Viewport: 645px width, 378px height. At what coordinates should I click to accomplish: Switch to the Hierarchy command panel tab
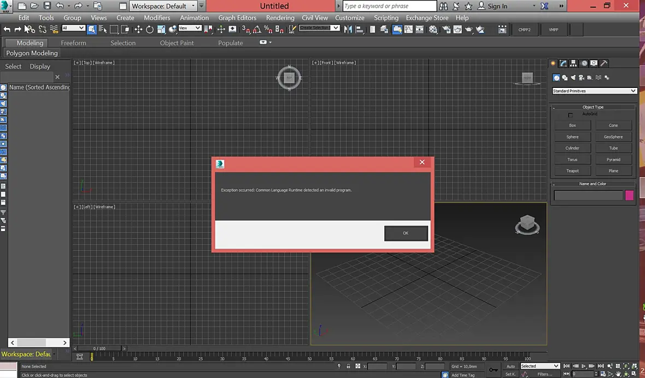[573, 63]
